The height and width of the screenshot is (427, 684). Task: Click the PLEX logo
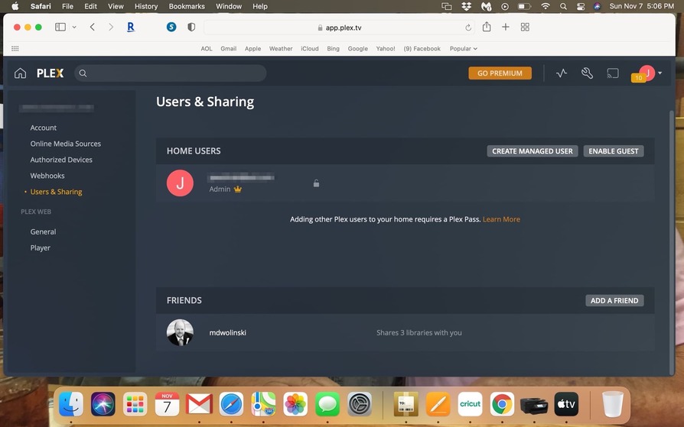tap(50, 73)
